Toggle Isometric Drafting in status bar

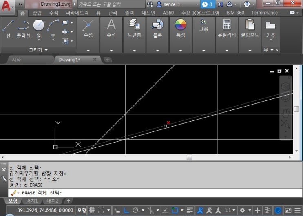(150, 210)
